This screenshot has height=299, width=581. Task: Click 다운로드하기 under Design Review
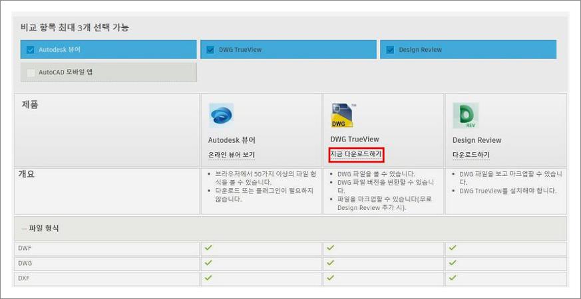tap(471, 155)
